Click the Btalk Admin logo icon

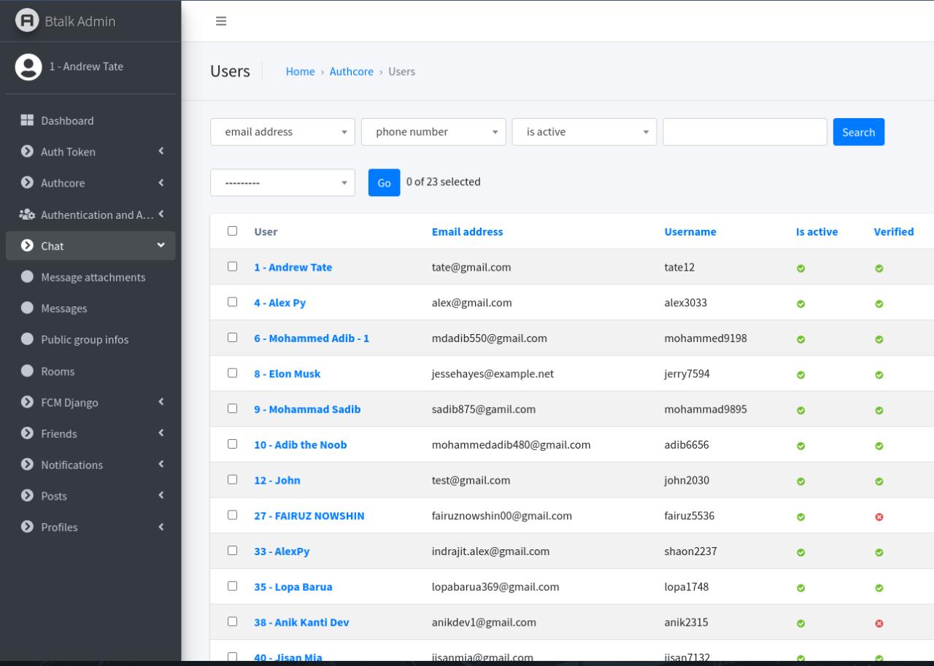tap(28, 20)
